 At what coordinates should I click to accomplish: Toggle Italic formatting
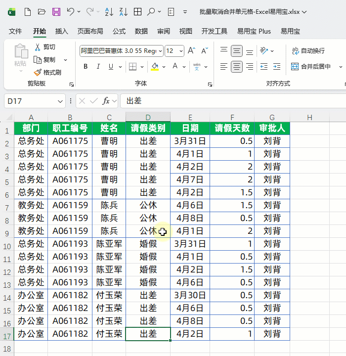pos(98,66)
